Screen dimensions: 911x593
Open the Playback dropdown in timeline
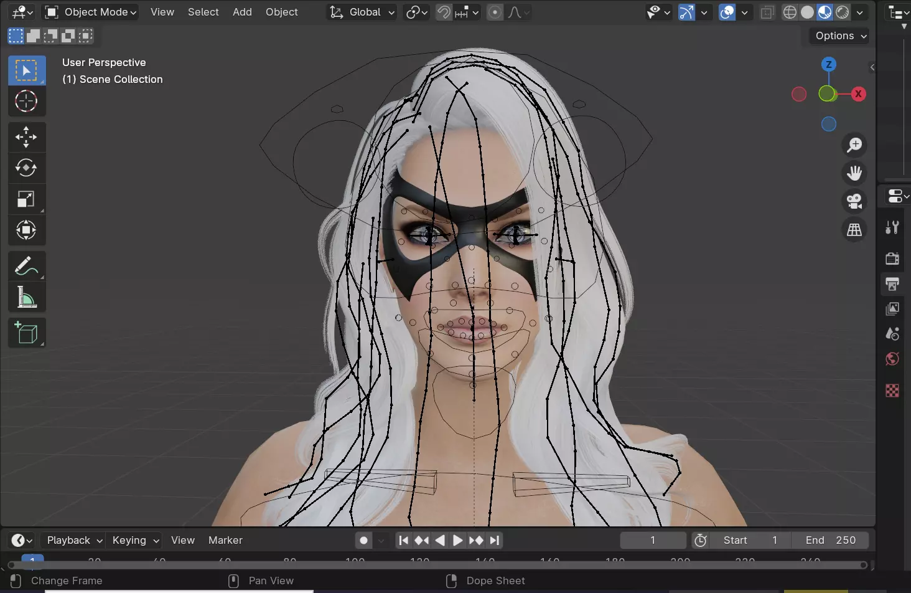(74, 540)
